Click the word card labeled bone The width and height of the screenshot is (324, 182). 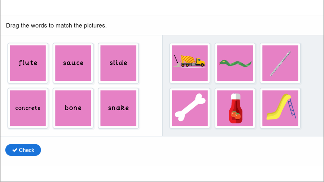click(x=73, y=108)
